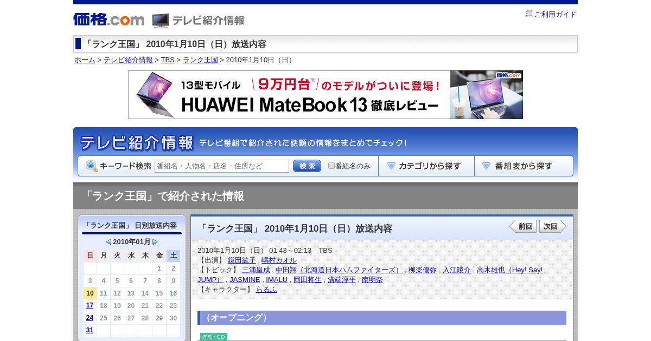The image size is (651, 341).
Task: Click the 音楽・CD category tag
Action: click(214, 337)
